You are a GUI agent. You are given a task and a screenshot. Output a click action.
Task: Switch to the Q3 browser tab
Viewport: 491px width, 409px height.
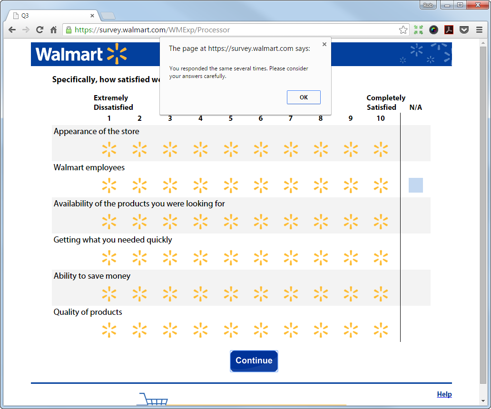(x=48, y=15)
